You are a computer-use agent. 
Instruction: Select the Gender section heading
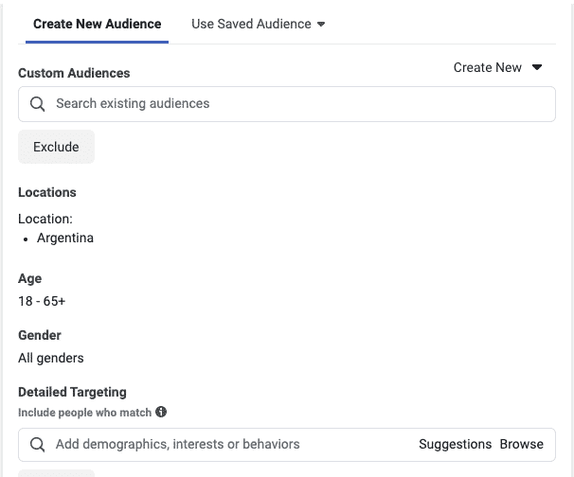[x=40, y=335]
